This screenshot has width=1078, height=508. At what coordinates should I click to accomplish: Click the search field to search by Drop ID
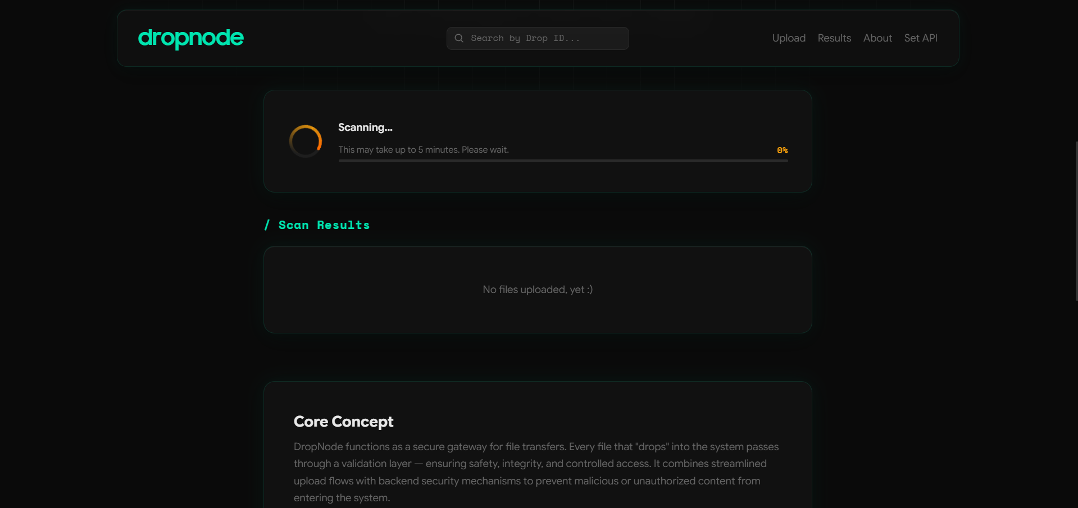click(537, 38)
